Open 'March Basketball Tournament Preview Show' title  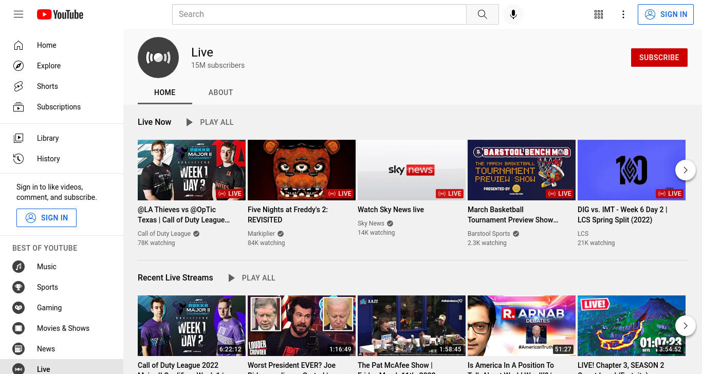[x=513, y=215]
